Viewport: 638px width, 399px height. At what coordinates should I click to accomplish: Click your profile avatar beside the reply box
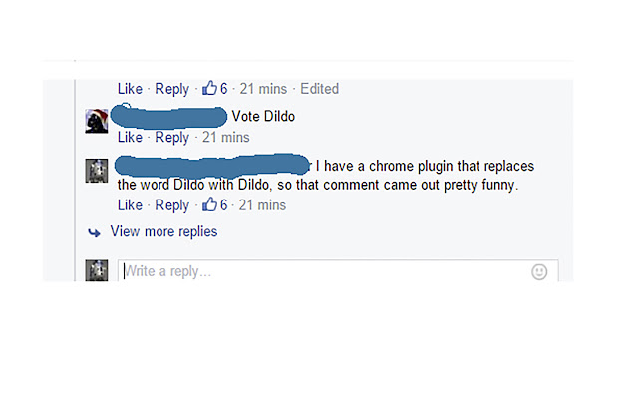coord(97,271)
